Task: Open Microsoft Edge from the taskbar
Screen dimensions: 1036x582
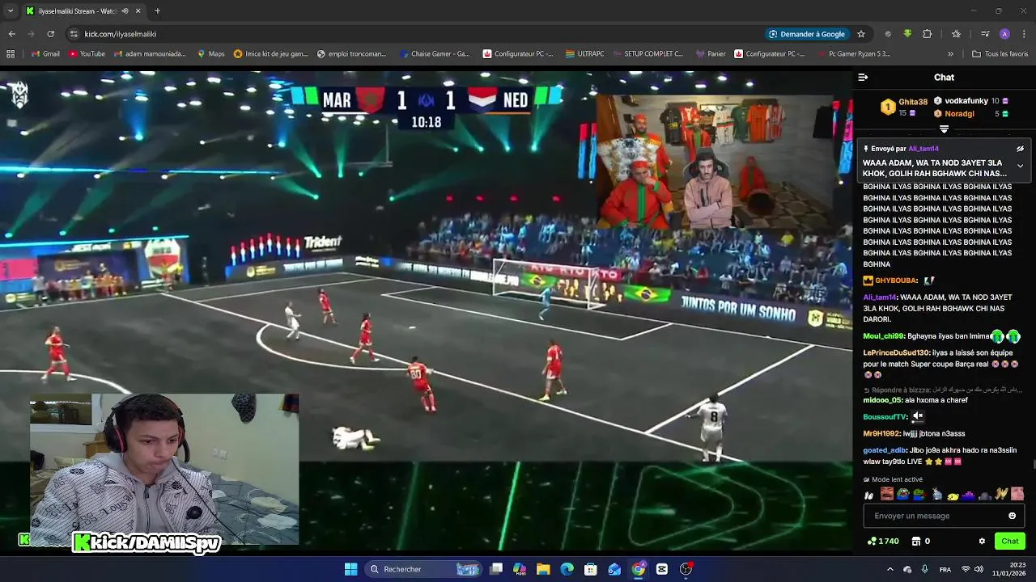Action: pos(567,569)
